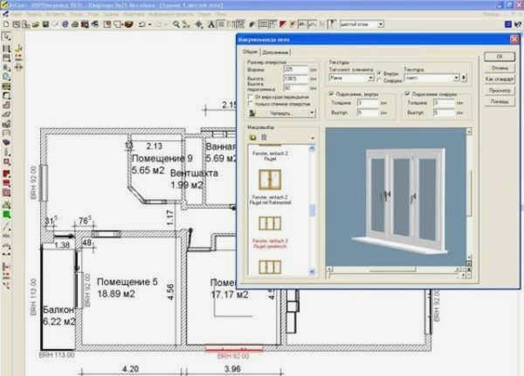The image size is (524, 376).
Task: Pick the selection arrow tool in the left toolbar
Action: 6,37
